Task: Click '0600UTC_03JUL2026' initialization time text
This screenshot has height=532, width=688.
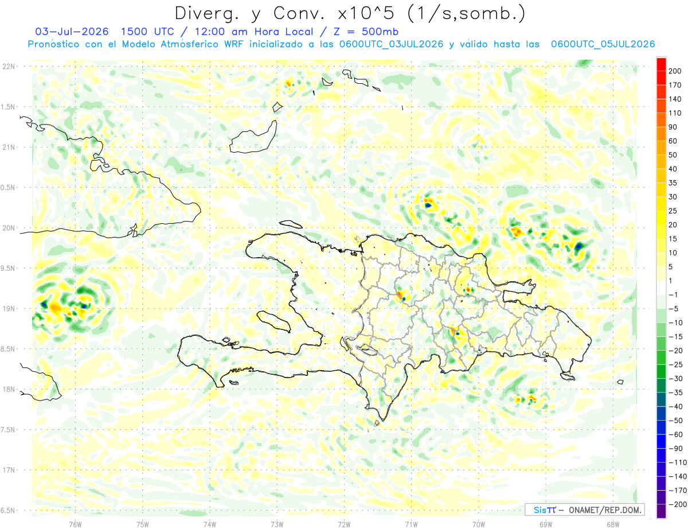Action: [x=391, y=44]
